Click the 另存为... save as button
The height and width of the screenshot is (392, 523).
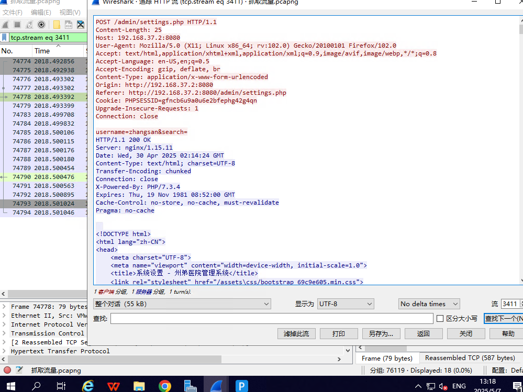(x=381, y=334)
